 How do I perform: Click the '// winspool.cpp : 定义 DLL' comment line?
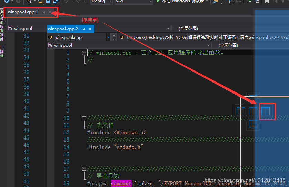pyautogui.click(x=156, y=53)
